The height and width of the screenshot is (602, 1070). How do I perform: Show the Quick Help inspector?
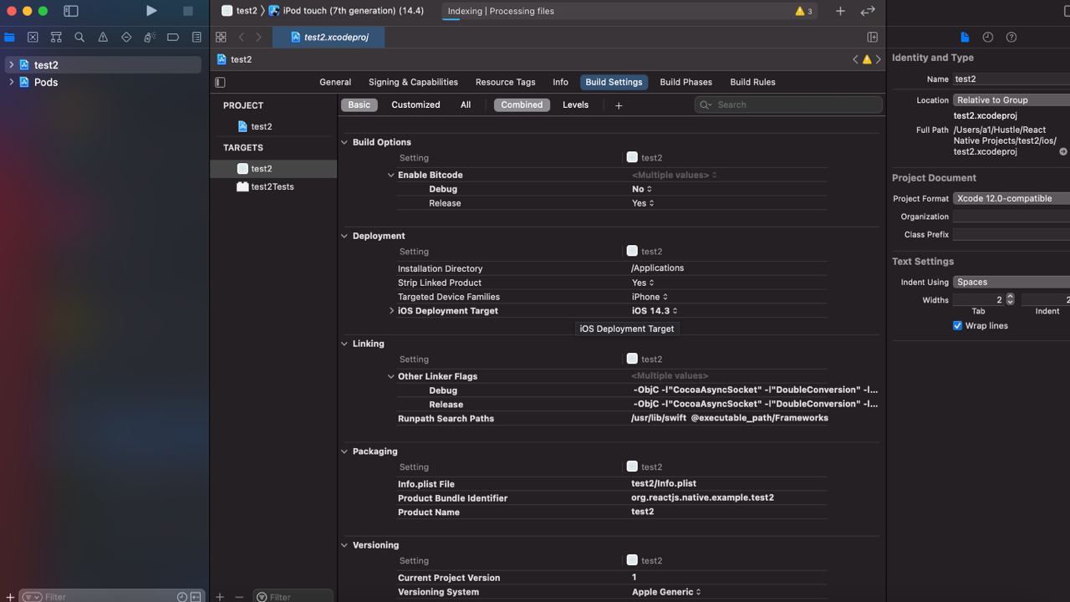tap(1011, 37)
